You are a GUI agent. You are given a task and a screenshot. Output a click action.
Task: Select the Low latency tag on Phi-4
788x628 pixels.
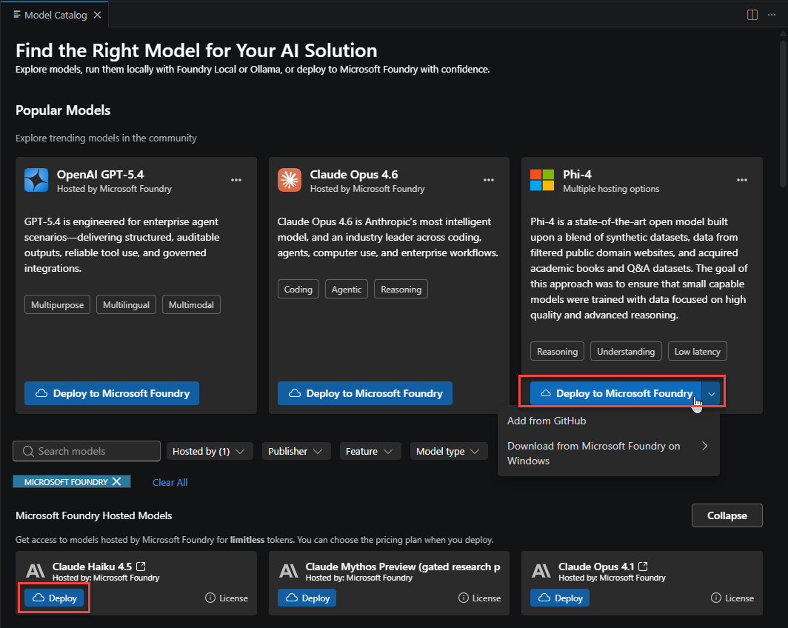(x=697, y=351)
